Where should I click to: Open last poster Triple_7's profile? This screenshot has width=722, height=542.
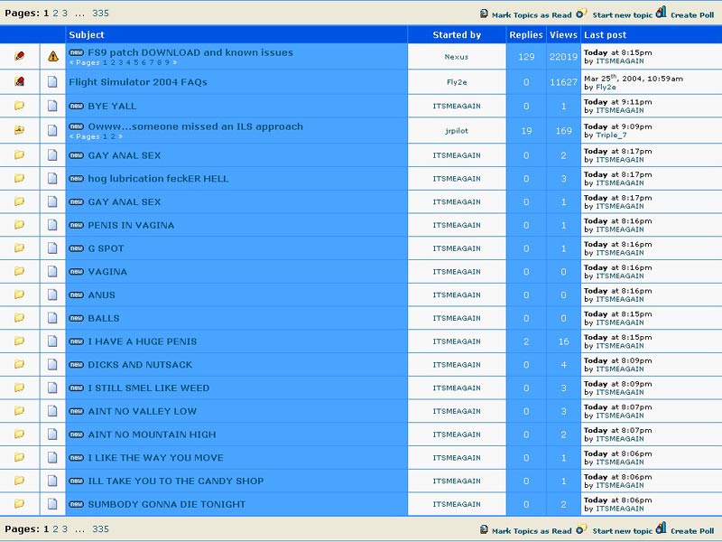click(612, 135)
